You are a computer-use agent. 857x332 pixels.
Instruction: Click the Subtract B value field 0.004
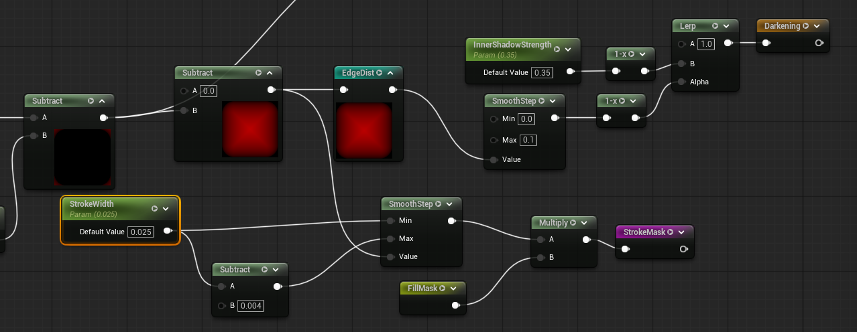(251, 307)
